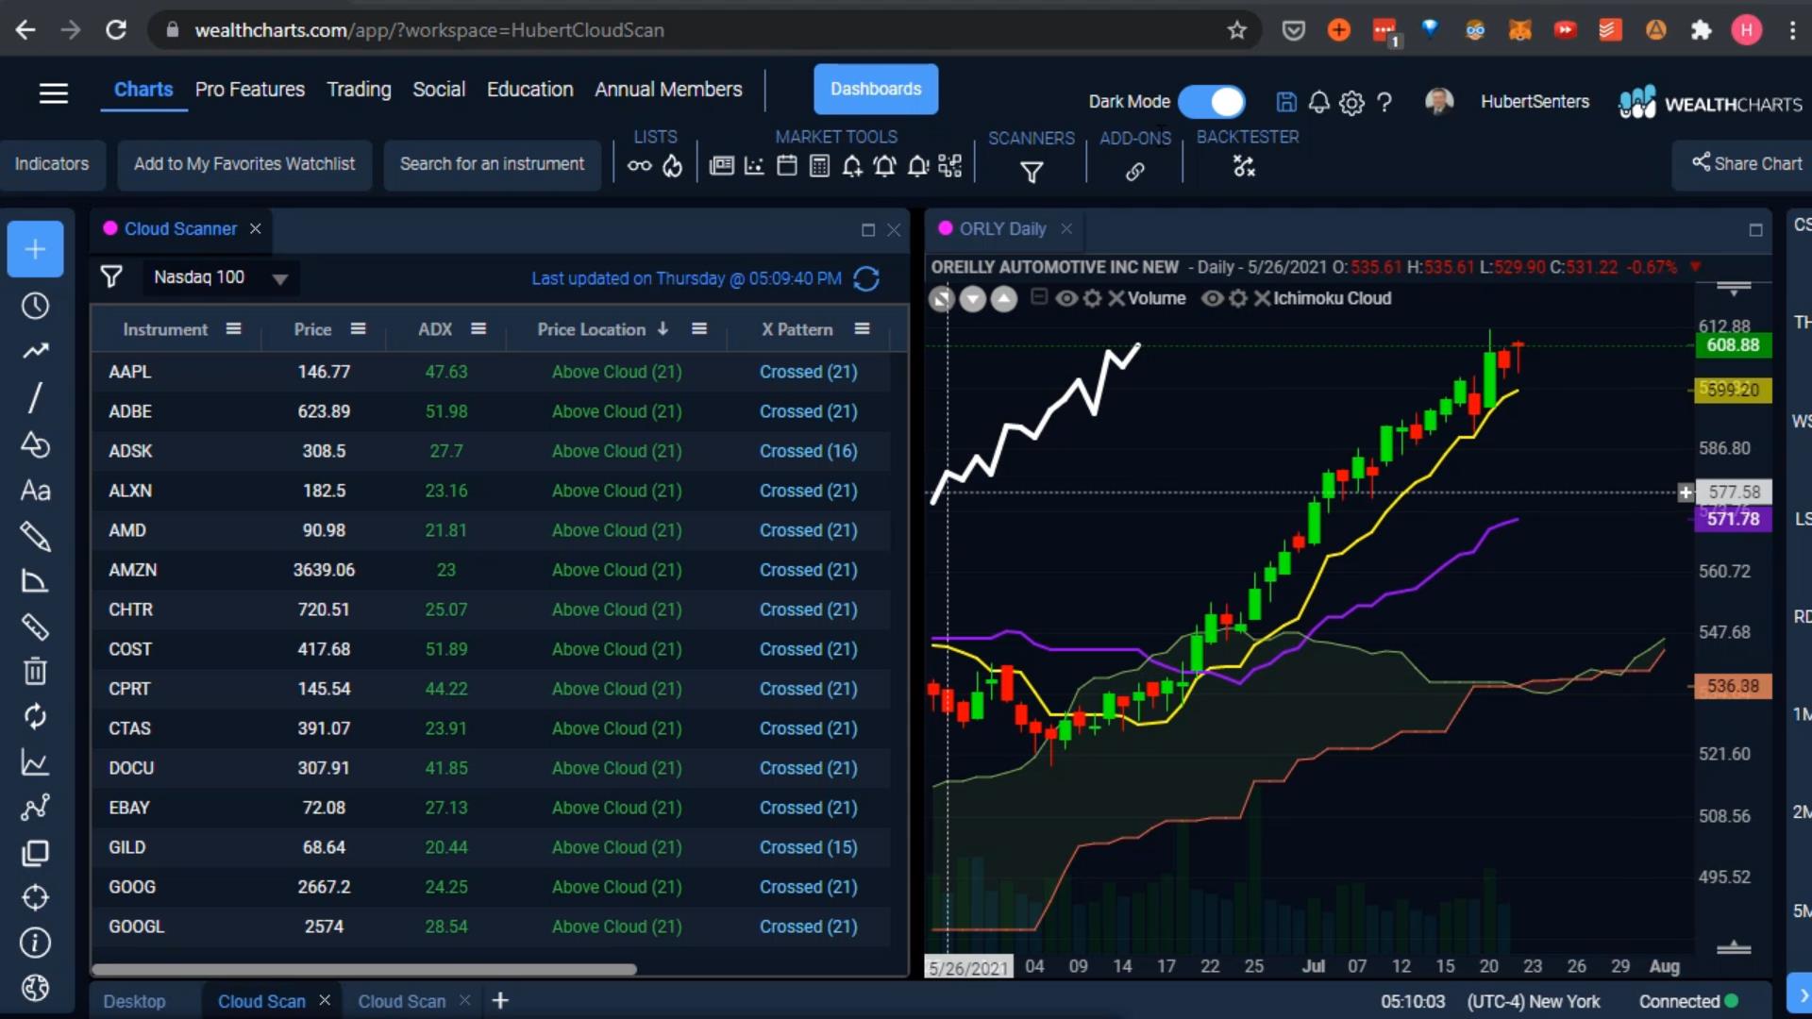Open Volume indicator settings gear
This screenshot has height=1019, width=1812.
point(1092,298)
